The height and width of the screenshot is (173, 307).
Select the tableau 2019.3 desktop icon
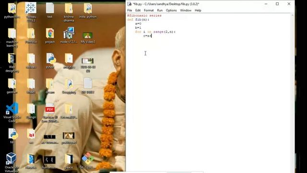[x=31, y=12]
